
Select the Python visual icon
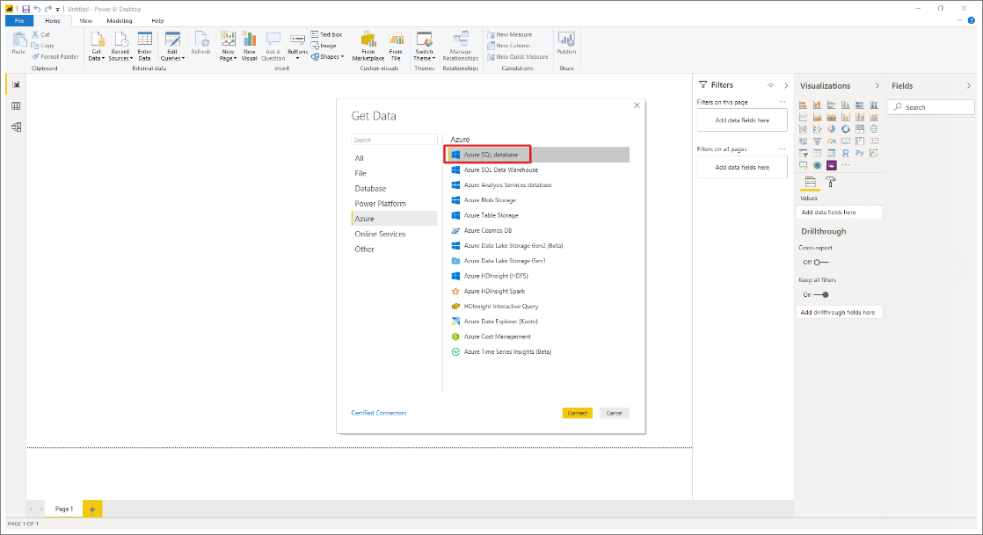tap(860, 152)
